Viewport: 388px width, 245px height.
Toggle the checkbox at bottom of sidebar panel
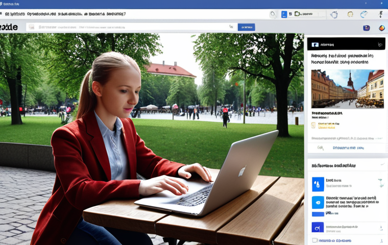click(315, 240)
